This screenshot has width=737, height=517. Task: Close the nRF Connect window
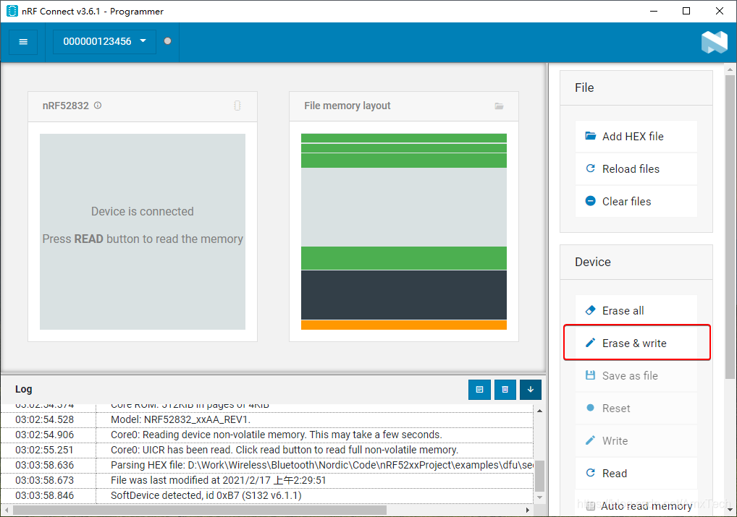click(x=719, y=12)
